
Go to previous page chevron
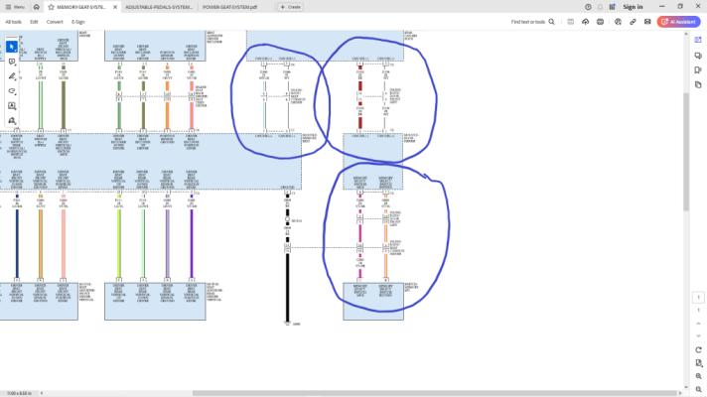(698, 324)
